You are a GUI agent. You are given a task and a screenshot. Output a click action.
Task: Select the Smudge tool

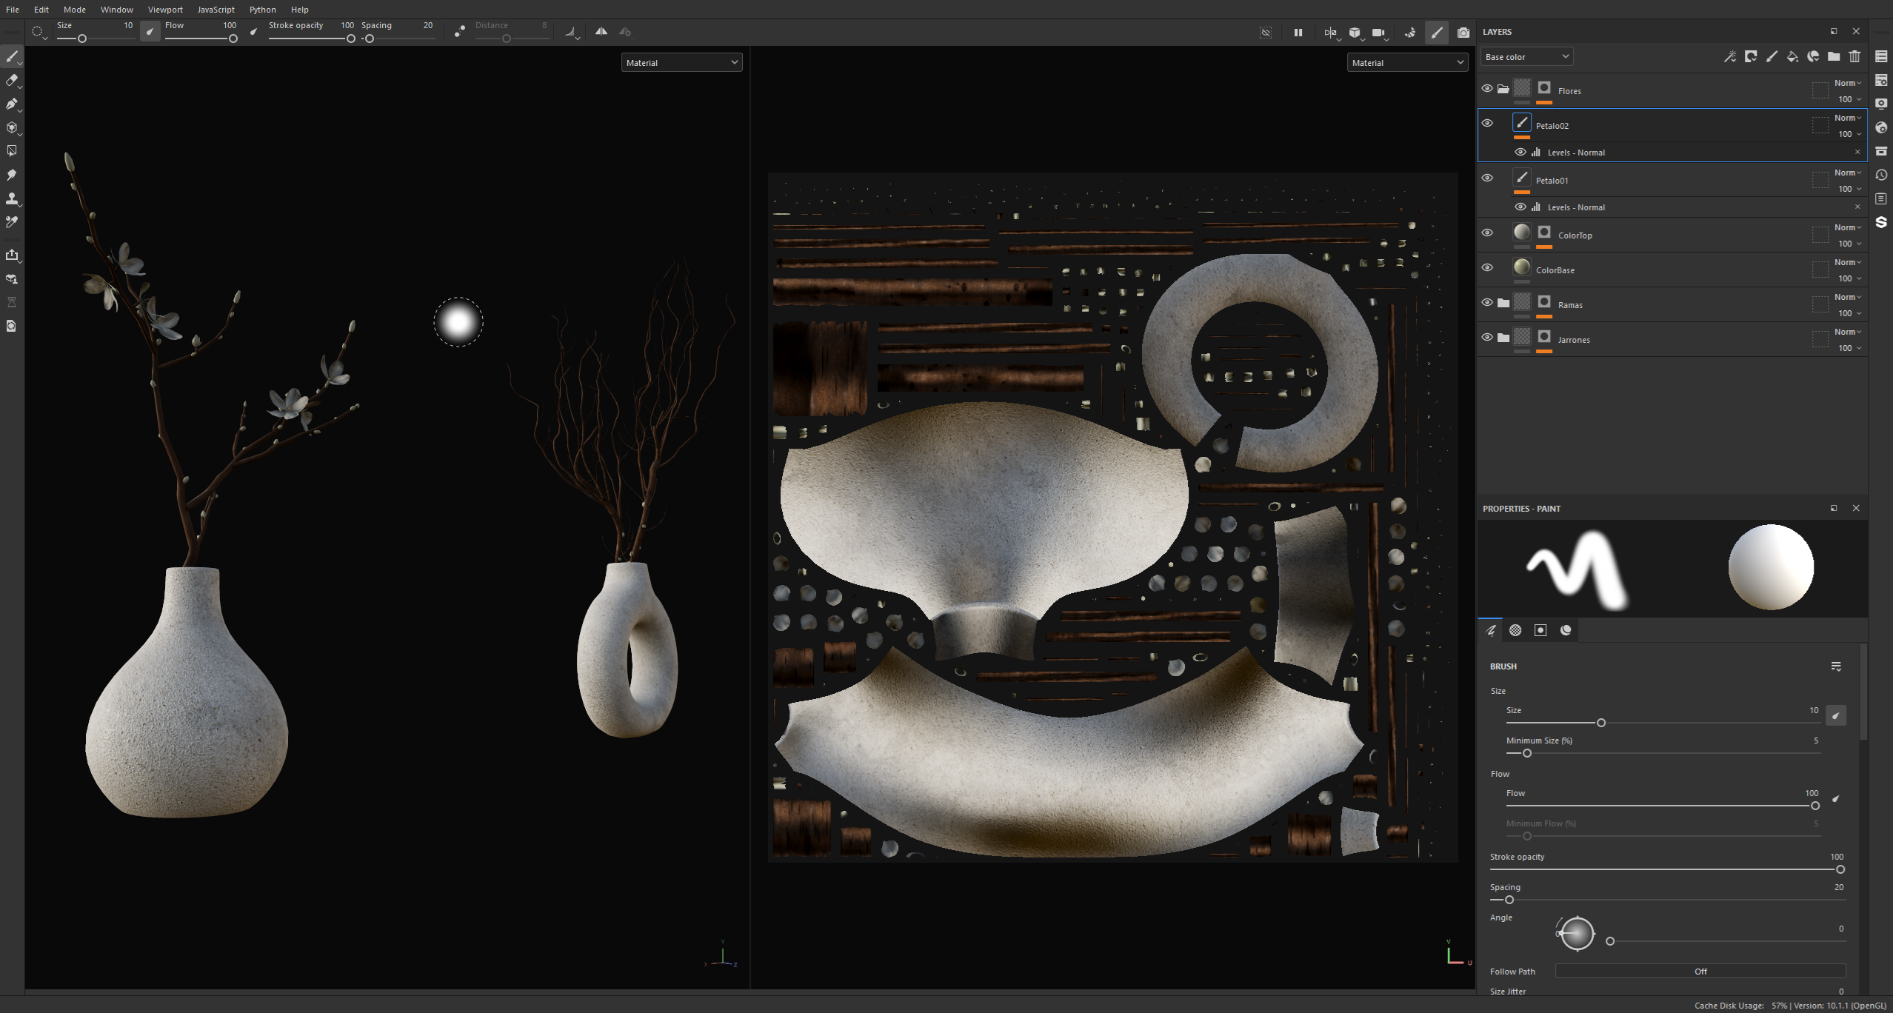(12, 175)
